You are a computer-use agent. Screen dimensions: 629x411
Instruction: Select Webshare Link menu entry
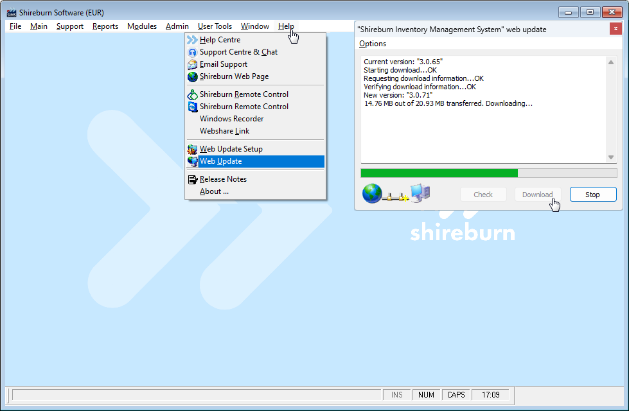[256, 131]
